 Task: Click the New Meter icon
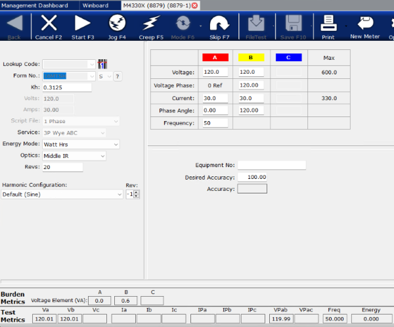click(365, 24)
